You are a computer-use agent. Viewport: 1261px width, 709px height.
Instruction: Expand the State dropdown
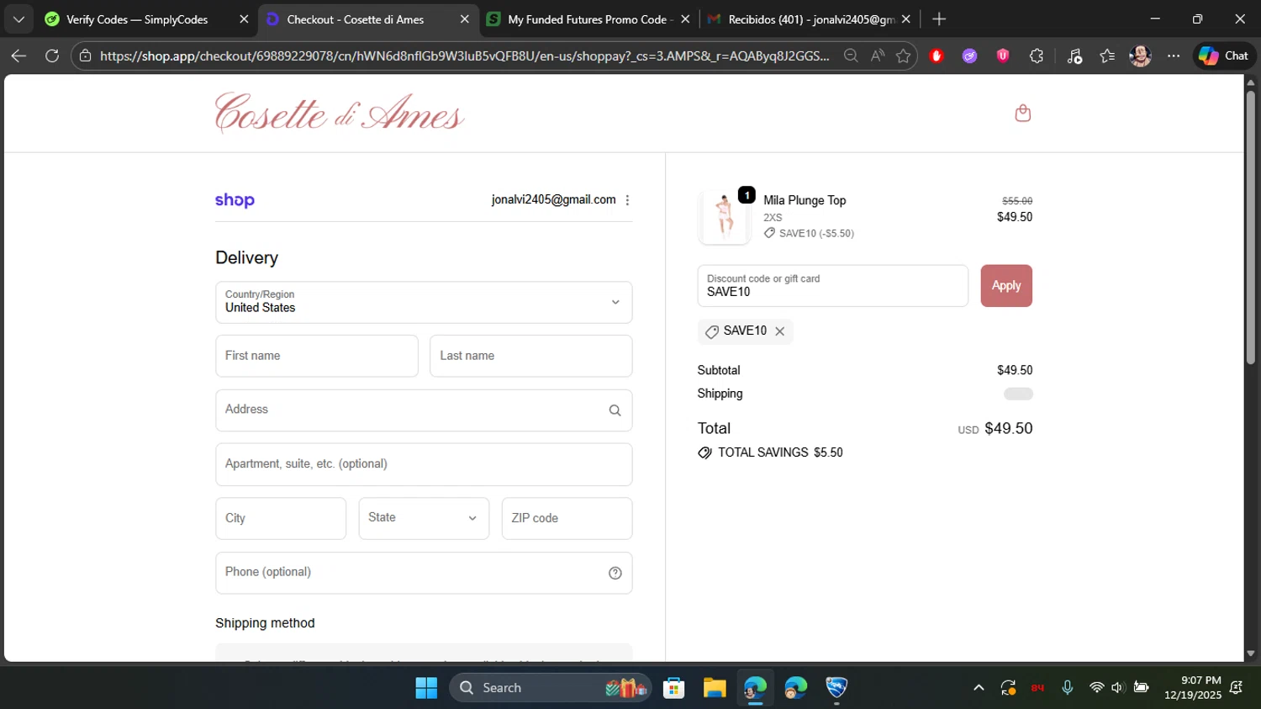[424, 518]
